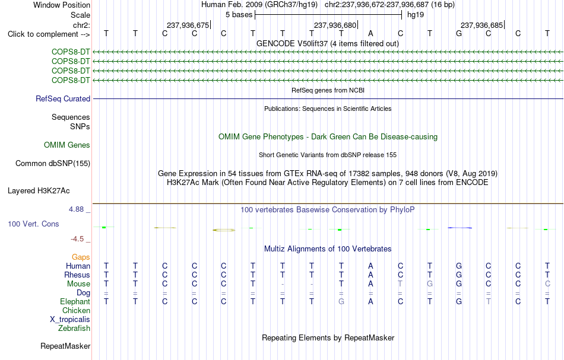Image resolution: width=564 pixels, height=360 pixels.
Task: Select the X_tropicalis species label
Action: tap(70, 320)
